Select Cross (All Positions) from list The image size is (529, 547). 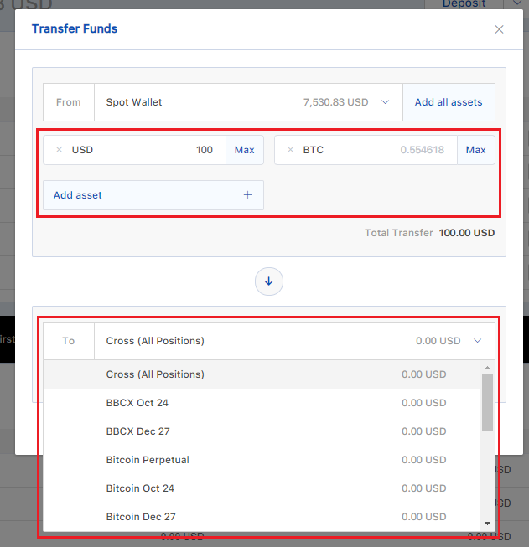point(155,374)
